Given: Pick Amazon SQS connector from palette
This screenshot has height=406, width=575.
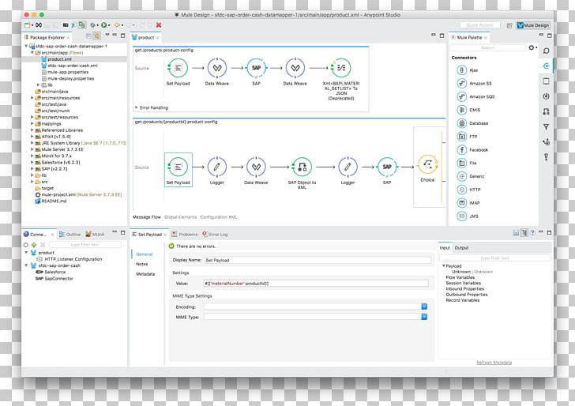Looking at the screenshot, I should point(476,96).
